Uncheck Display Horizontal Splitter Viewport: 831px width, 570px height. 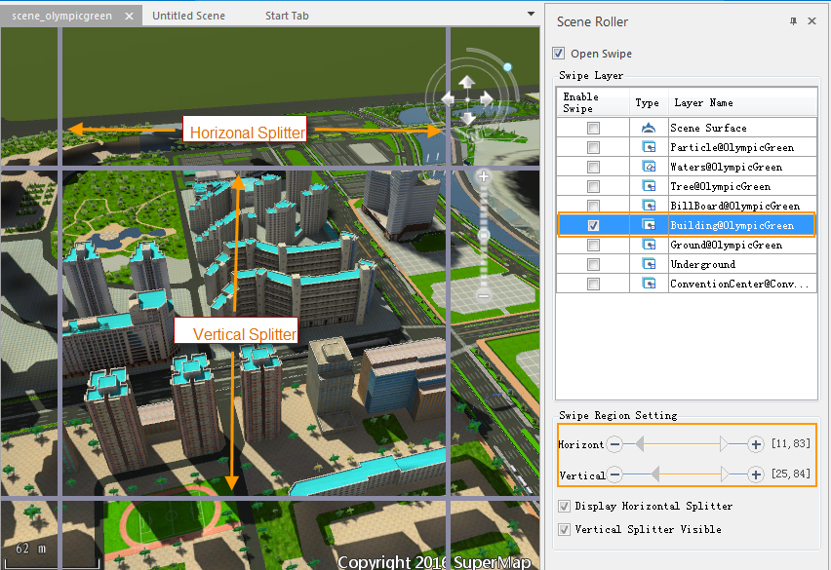[564, 506]
